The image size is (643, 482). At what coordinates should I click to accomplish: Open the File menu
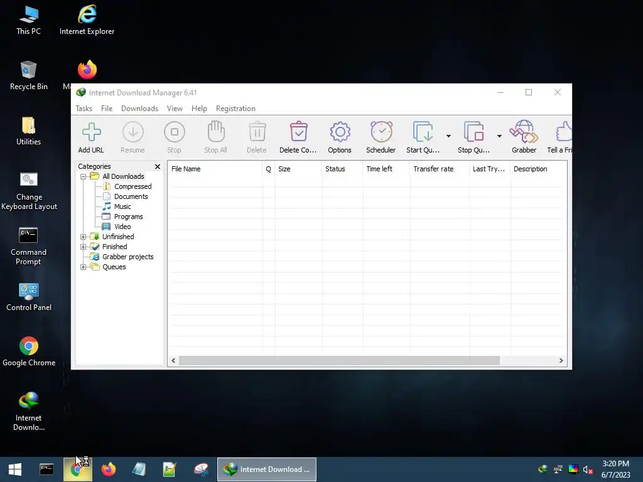(x=107, y=109)
